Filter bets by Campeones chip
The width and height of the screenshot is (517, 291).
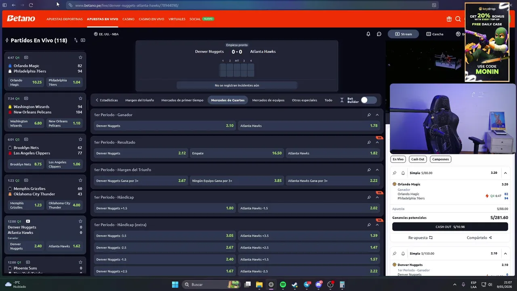[440, 159]
